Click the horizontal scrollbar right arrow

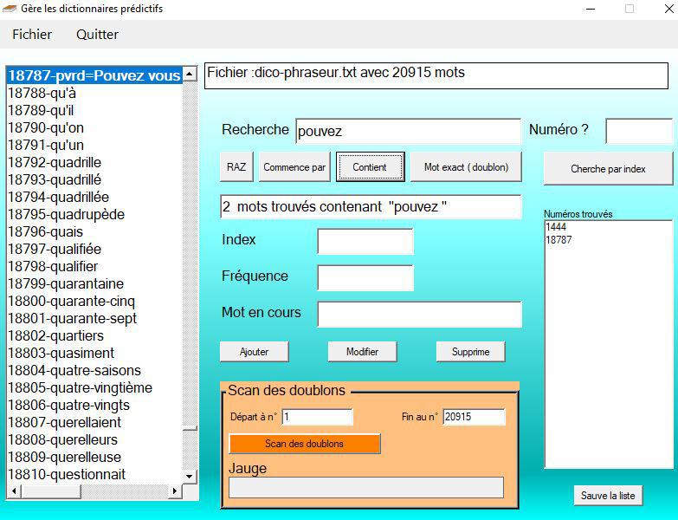(x=174, y=491)
